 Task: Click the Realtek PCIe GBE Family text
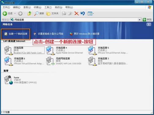point(29,53)
